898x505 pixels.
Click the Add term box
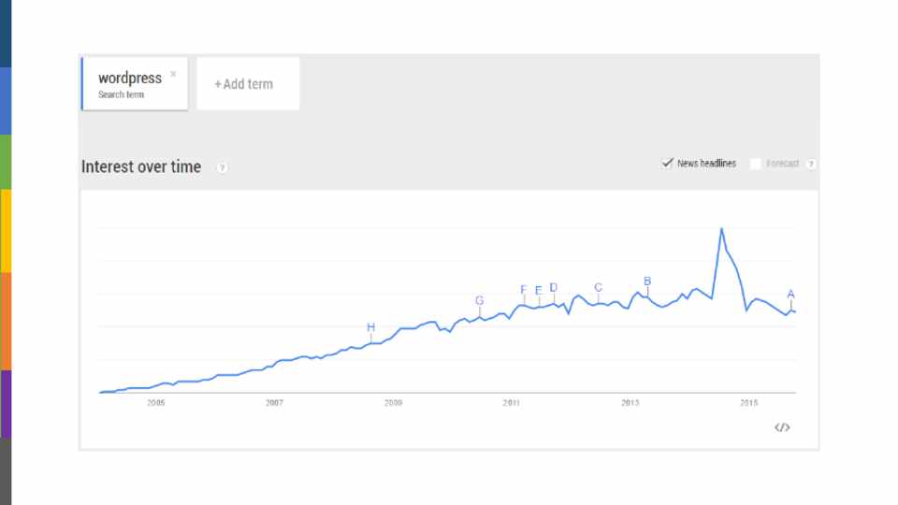pos(248,84)
